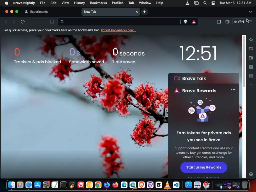This screenshot has width=256, height=192.
Task: Open the Window menu
Action: [x=145, y=3]
